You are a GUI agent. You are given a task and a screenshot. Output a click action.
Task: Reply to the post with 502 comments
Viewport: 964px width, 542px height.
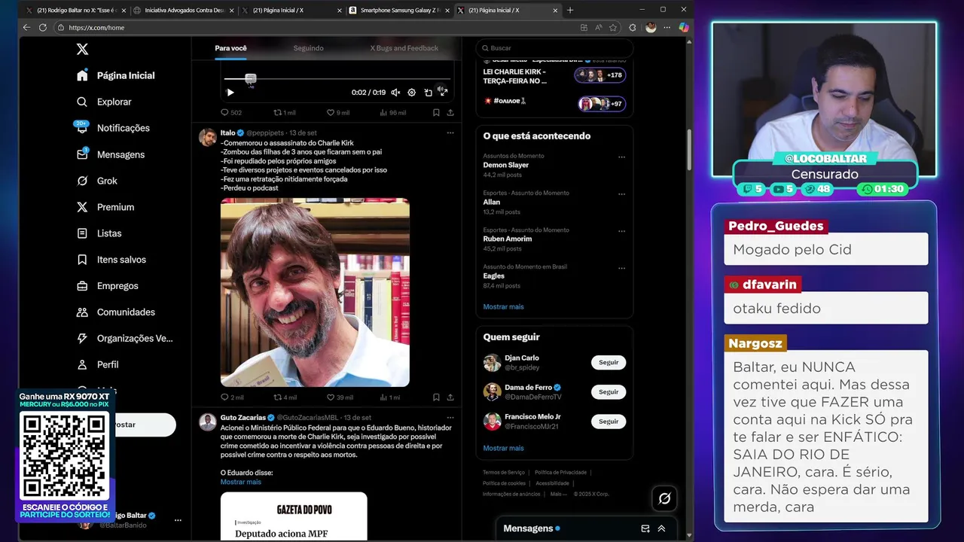[230, 113]
